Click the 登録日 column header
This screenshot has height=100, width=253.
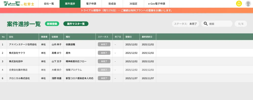(131, 37)
